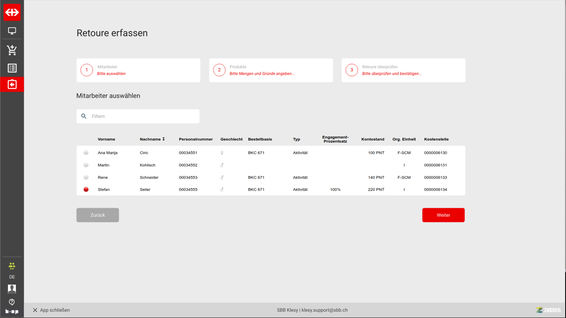Open the user profile avatar
This screenshot has width=566, height=318.
click(x=12, y=289)
